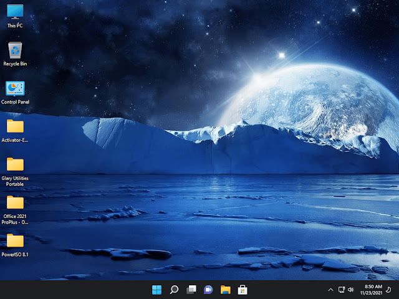The height and width of the screenshot is (299, 399).
Task: Select the Office 2021 ProPlus folder
Action: pyautogui.click(x=15, y=210)
